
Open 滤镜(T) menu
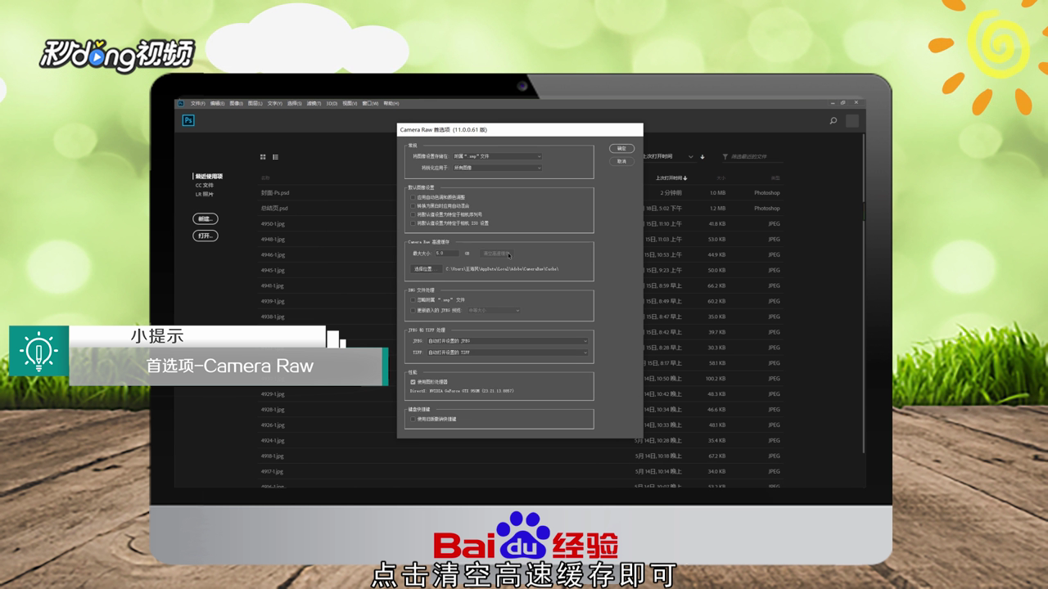314,103
